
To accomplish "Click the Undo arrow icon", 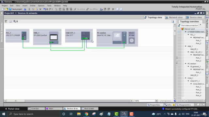I will click(x=45, y=9).
